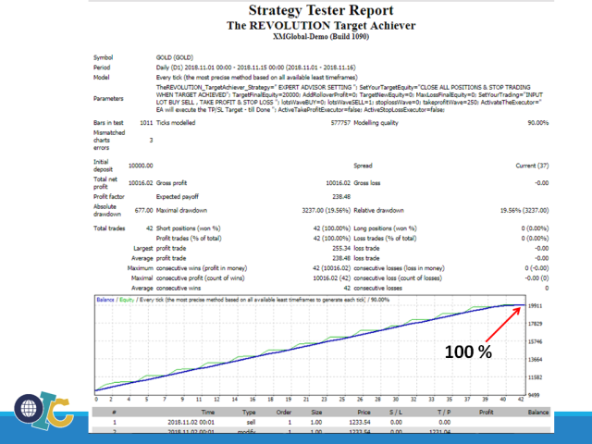Click the Strategy Tester Report title
Image resolution: width=592 pixels, height=444 pixels.
[x=321, y=10]
